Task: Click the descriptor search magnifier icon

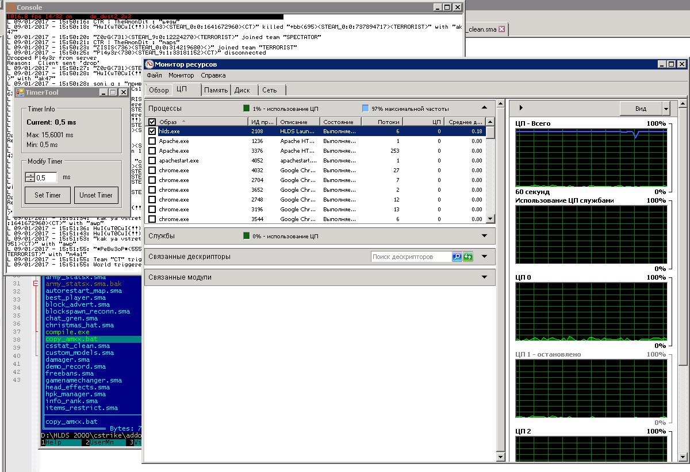Action: (457, 257)
